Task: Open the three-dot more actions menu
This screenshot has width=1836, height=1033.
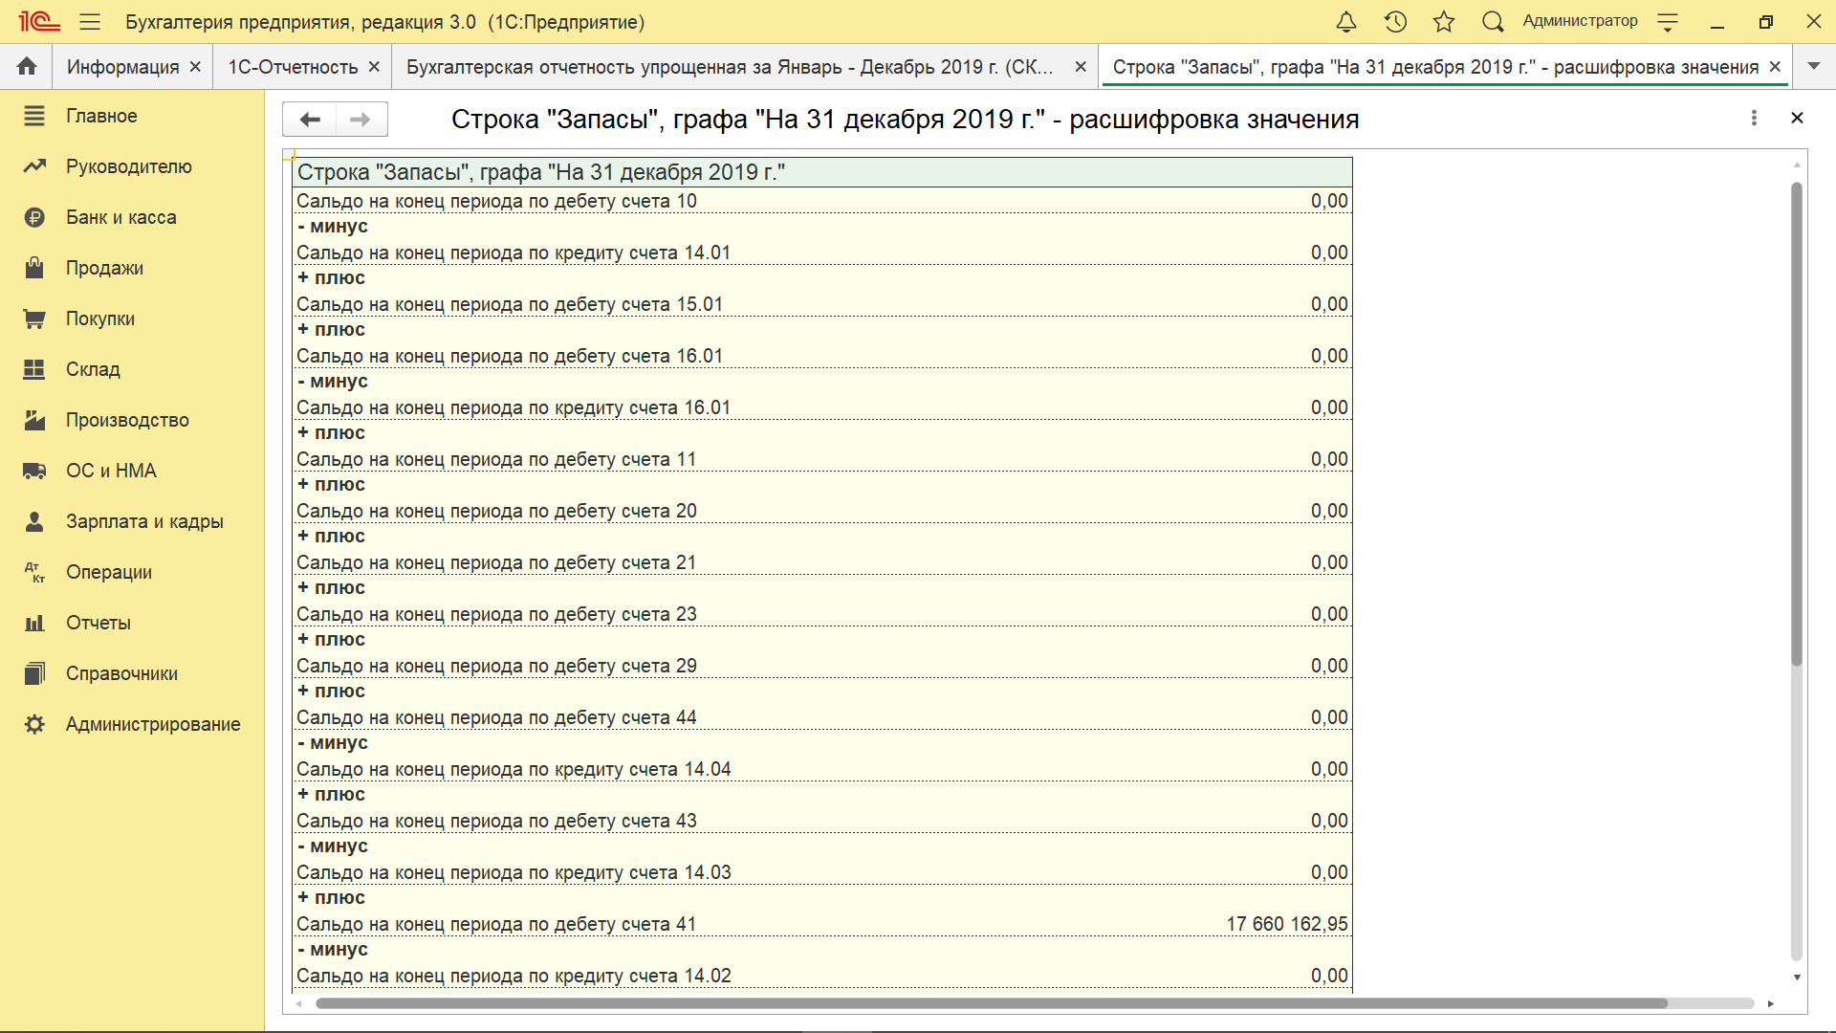Action: (1754, 118)
